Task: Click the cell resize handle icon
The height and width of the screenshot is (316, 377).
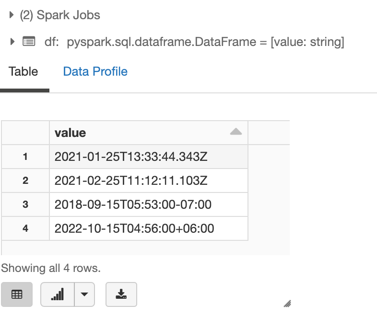Action: click(287, 303)
